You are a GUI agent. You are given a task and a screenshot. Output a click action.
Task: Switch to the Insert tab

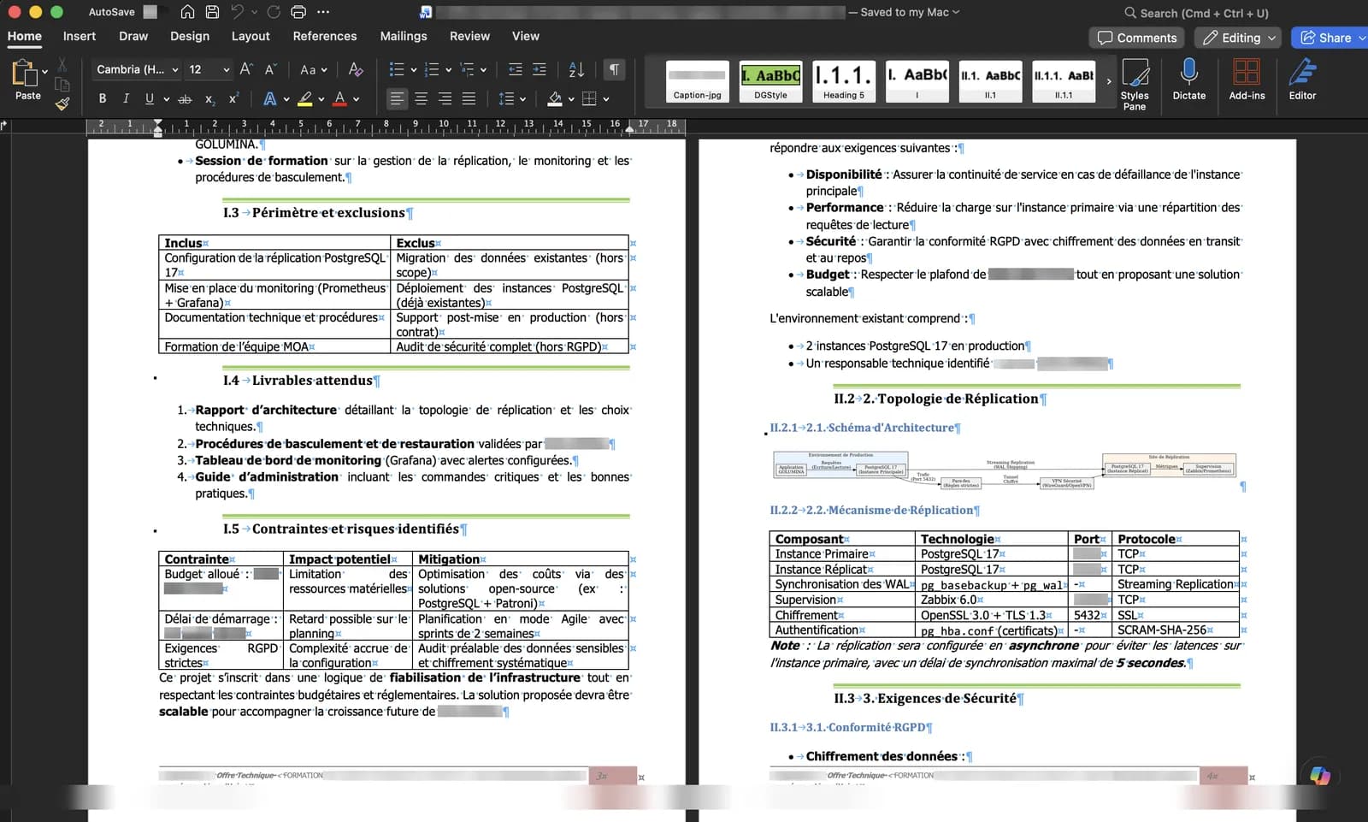click(80, 36)
